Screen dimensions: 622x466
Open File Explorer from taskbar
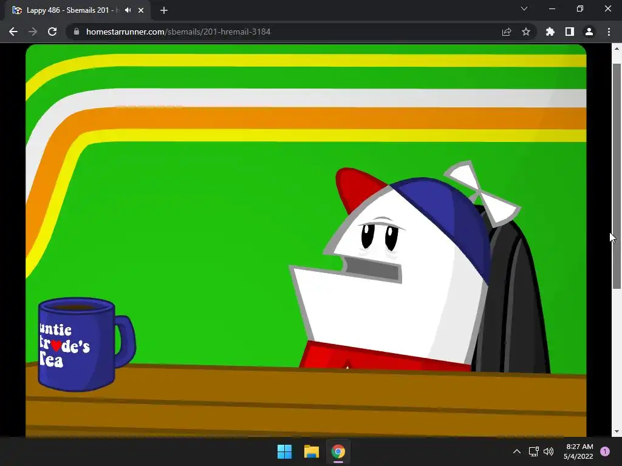(312, 451)
